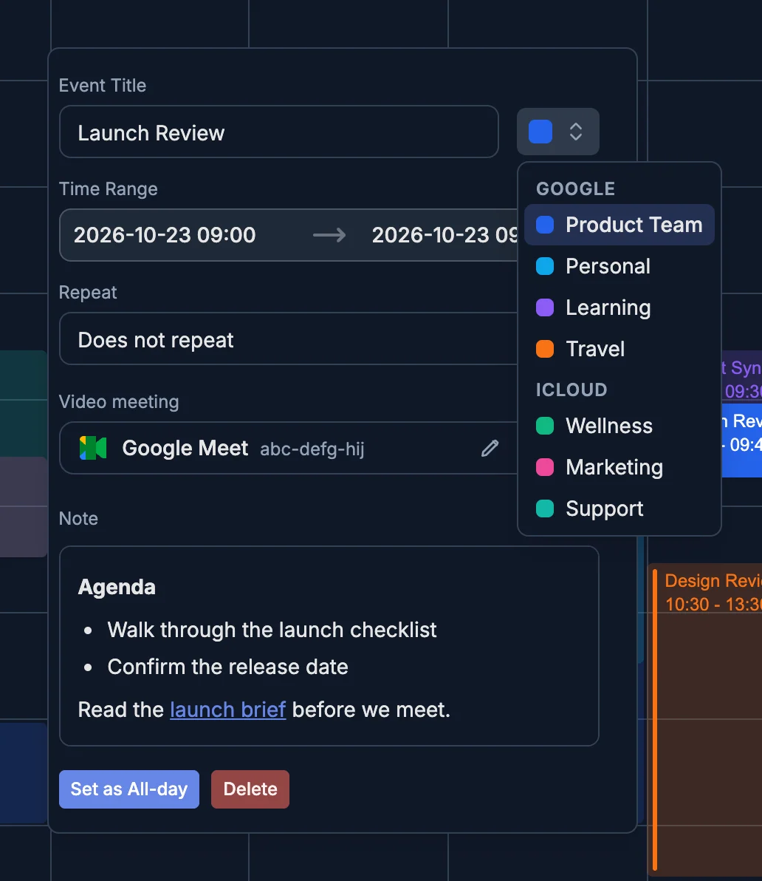Screen dimensions: 762x881
Task: Pick the Wellness iCloud calendar
Action: (619, 426)
